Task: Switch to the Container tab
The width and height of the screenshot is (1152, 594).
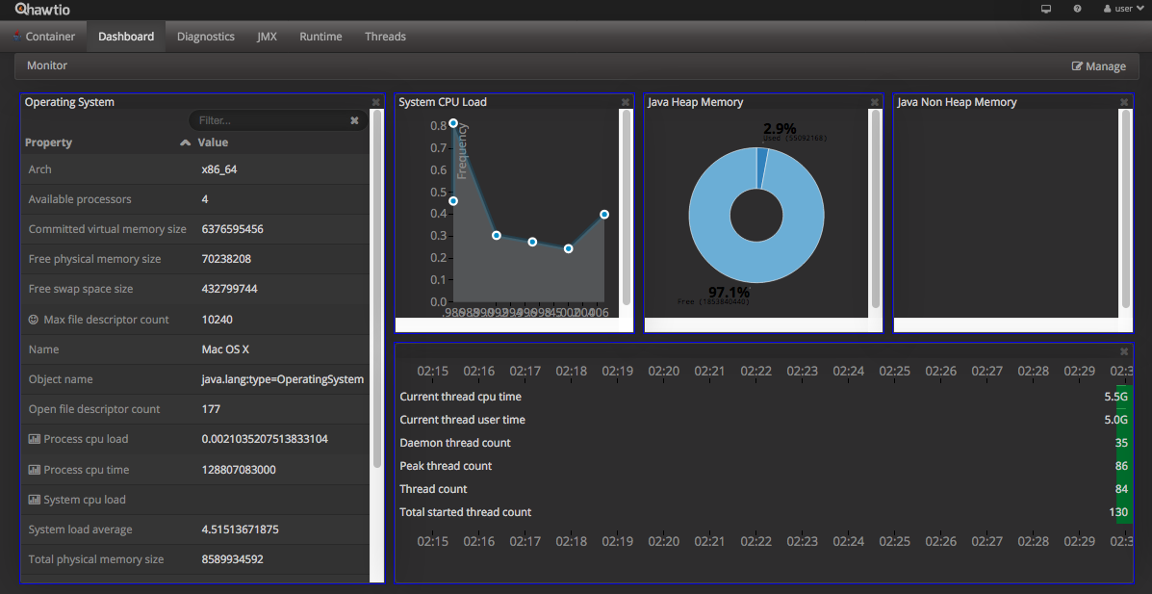Action: (x=44, y=36)
